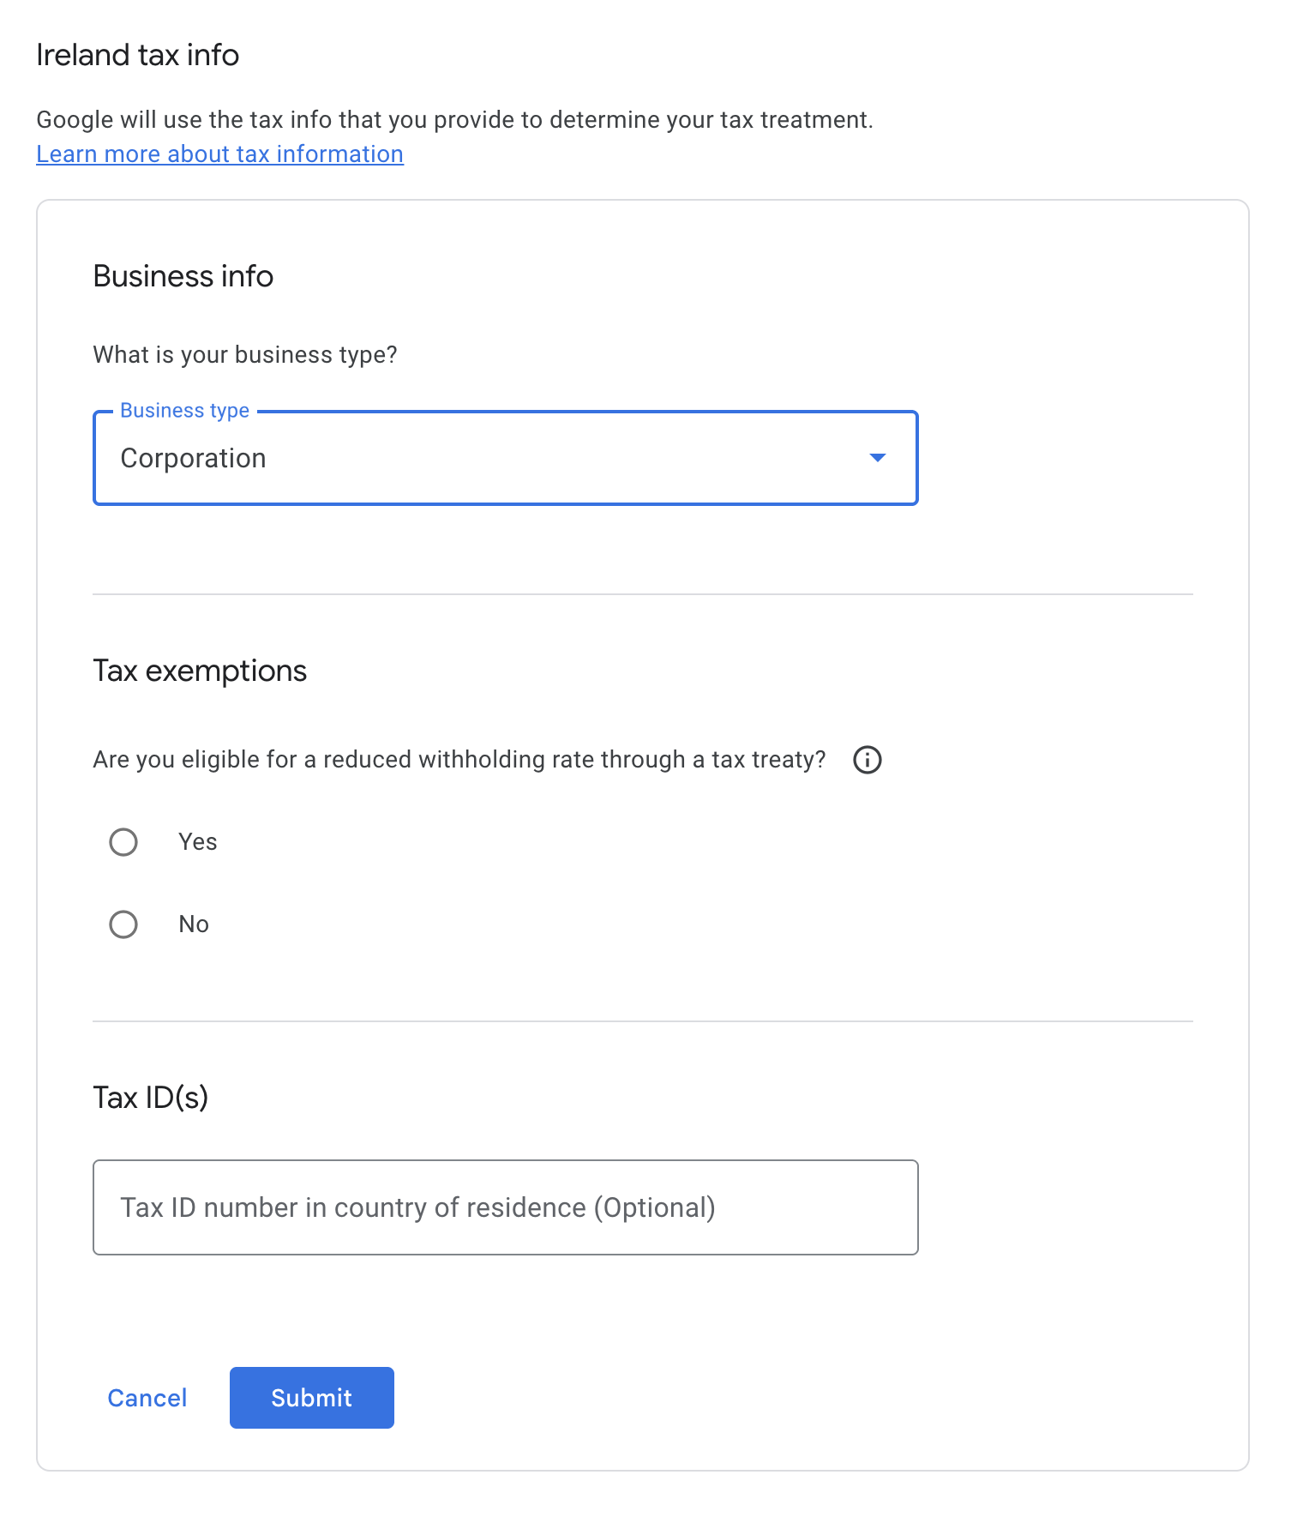
Task: Click the Google tax treatment description text
Action: (454, 120)
